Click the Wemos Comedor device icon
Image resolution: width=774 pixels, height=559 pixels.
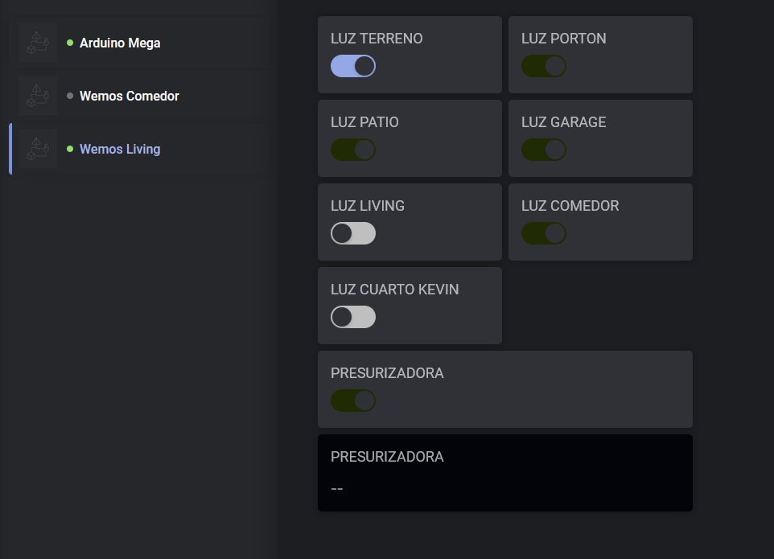coord(38,96)
